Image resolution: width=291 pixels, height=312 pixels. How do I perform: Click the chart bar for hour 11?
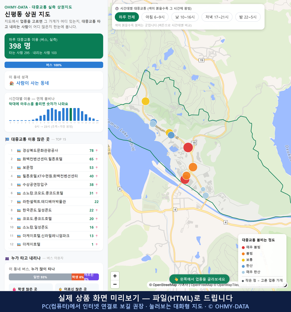[52, 115]
